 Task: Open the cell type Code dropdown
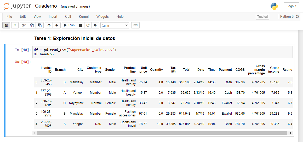click(115, 26)
